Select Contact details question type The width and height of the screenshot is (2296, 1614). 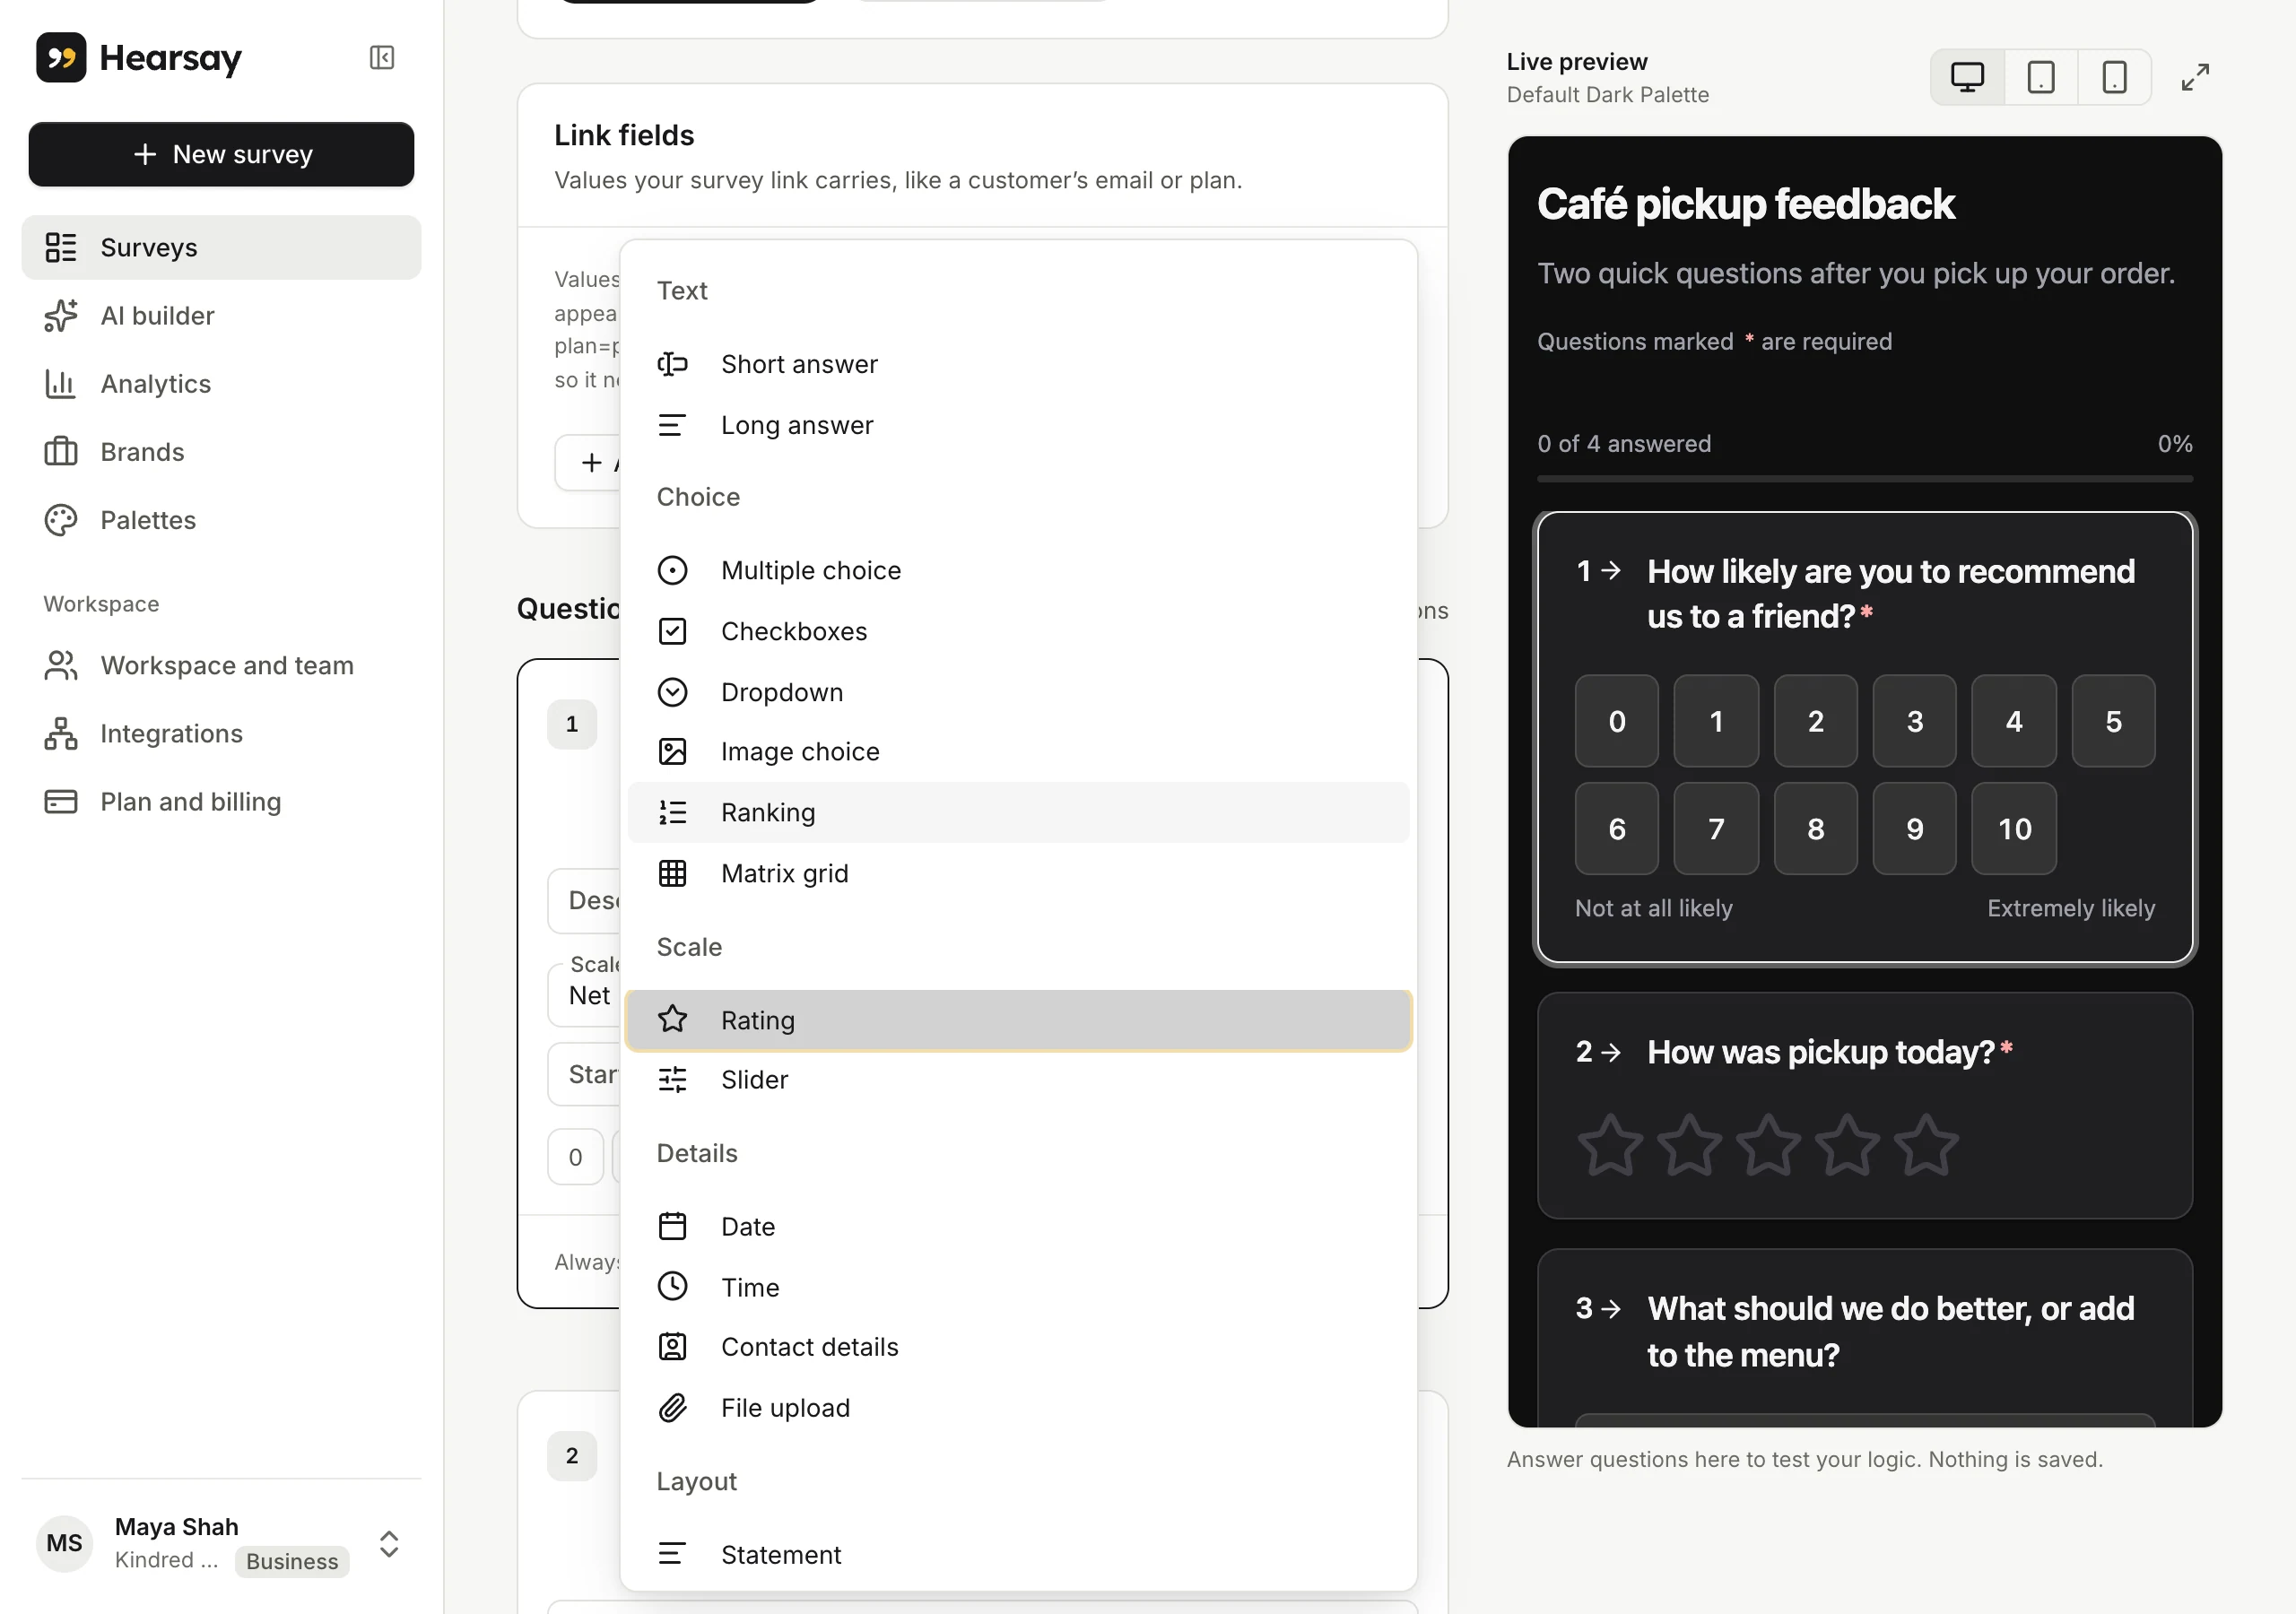click(x=1018, y=1347)
